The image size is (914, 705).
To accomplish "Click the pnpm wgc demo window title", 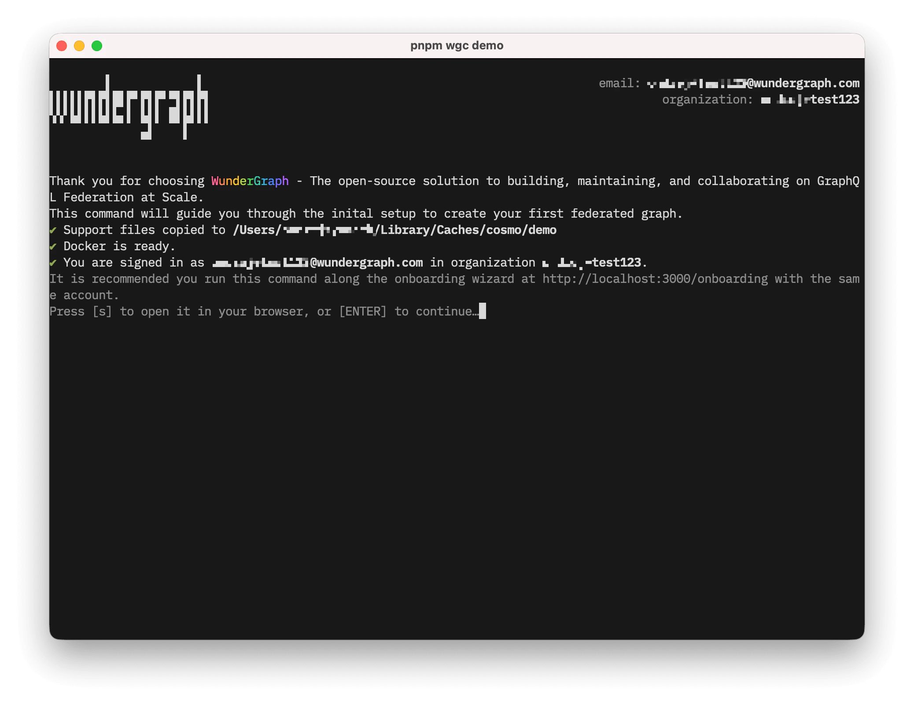I will 457,45.
